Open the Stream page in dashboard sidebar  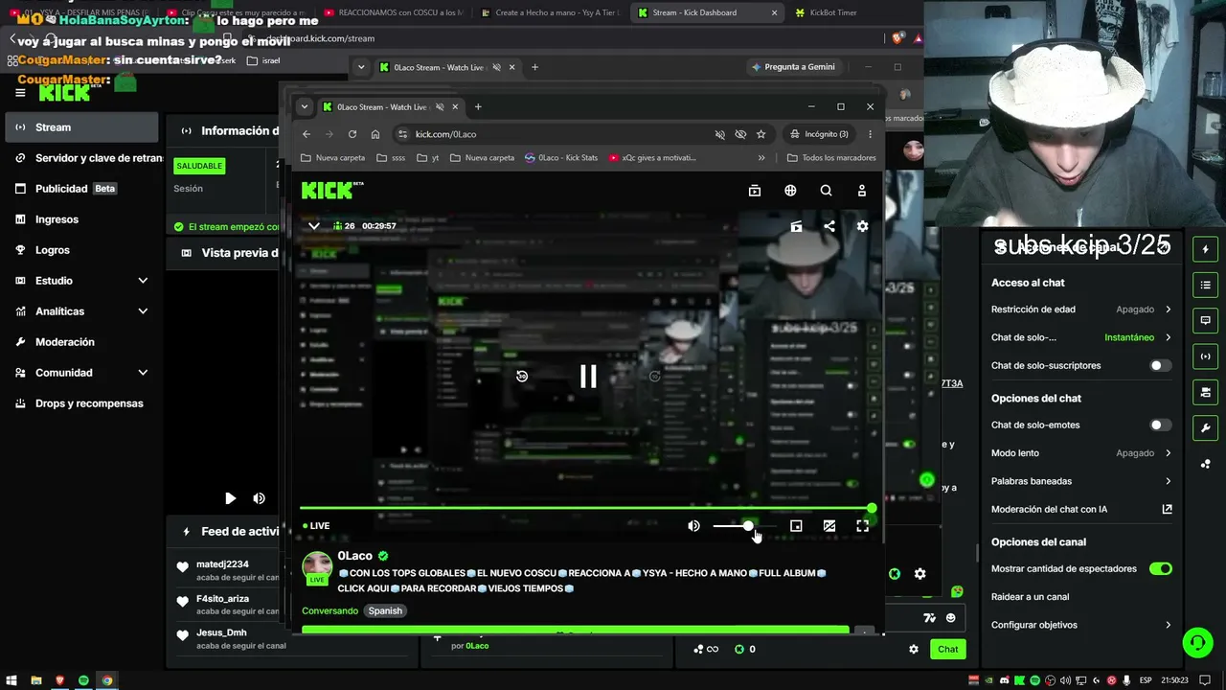click(81, 127)
